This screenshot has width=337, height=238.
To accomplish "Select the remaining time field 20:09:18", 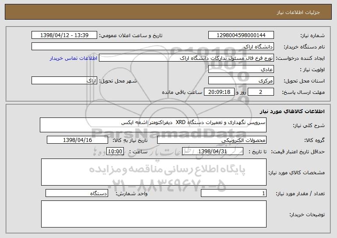I will pos(219,92).
